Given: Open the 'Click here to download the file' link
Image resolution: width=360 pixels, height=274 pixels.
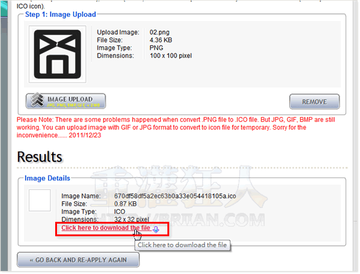Looking at the screenshot, I should (x=106, y=228).
